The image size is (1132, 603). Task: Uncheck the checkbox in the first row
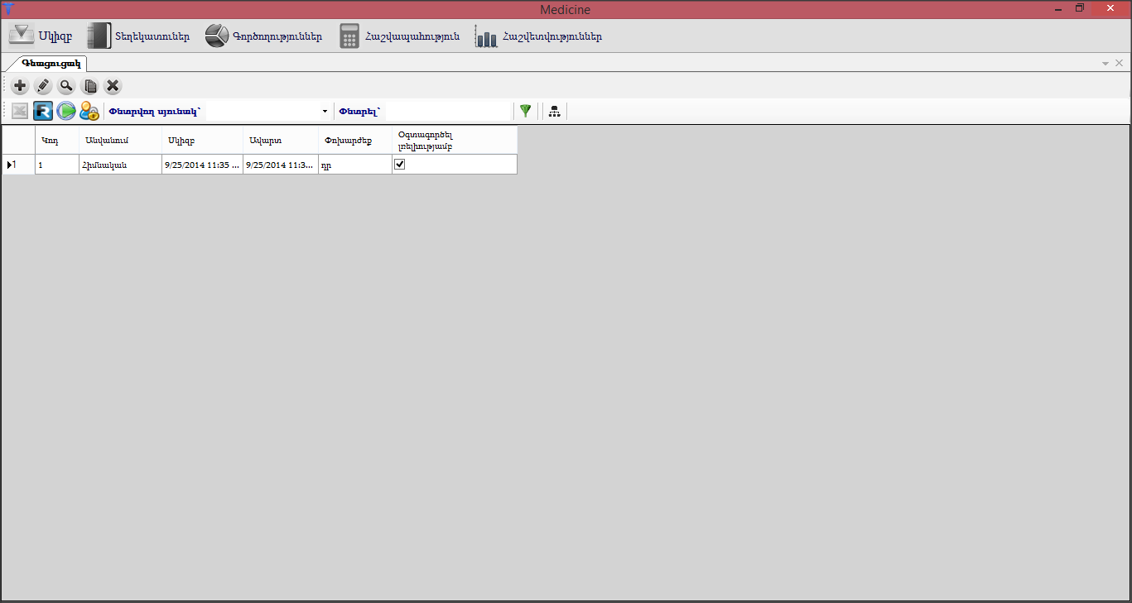click(x=400, y=165)
